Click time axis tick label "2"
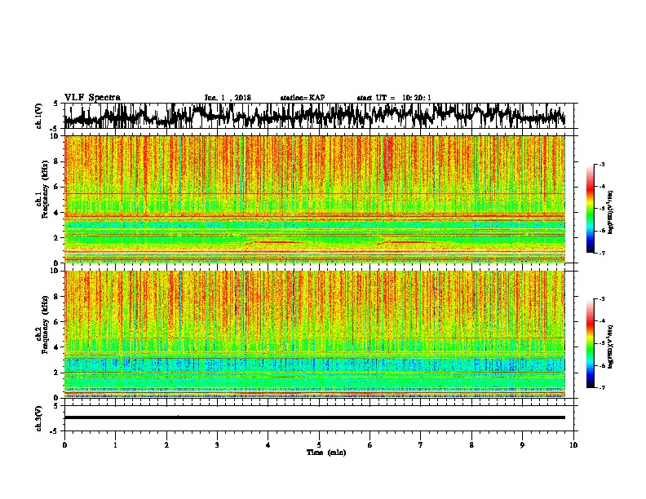Viewport: 646px width, 499px height. pos(166,445)
